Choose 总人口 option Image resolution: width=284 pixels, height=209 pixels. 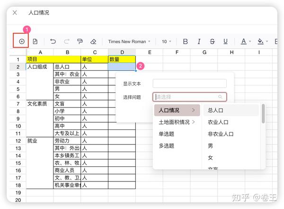[231, 110]
